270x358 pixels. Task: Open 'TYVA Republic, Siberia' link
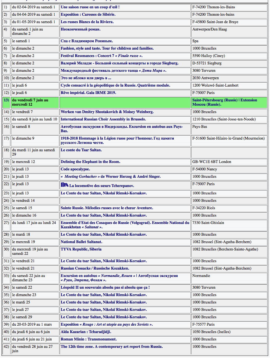click(81, 249)
